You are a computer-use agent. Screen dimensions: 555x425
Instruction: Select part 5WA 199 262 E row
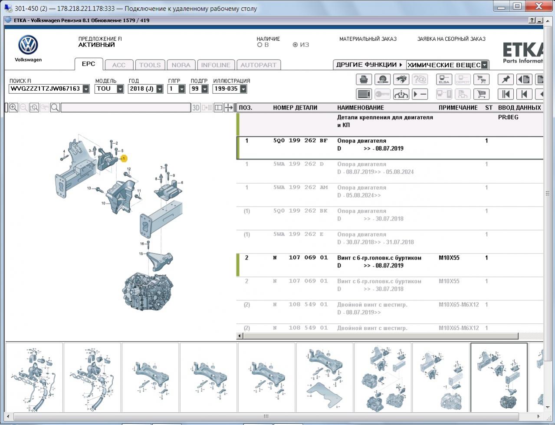(390, 242)
